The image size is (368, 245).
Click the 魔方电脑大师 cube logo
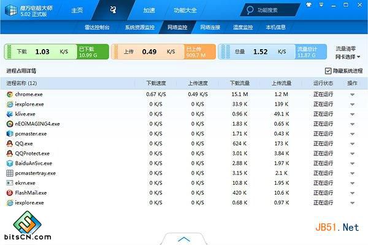tap(11, 10)
